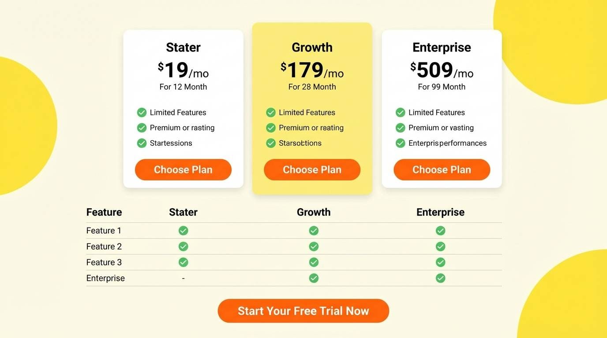Click the dash in Stater's Enterprise row

click(183, 278)
